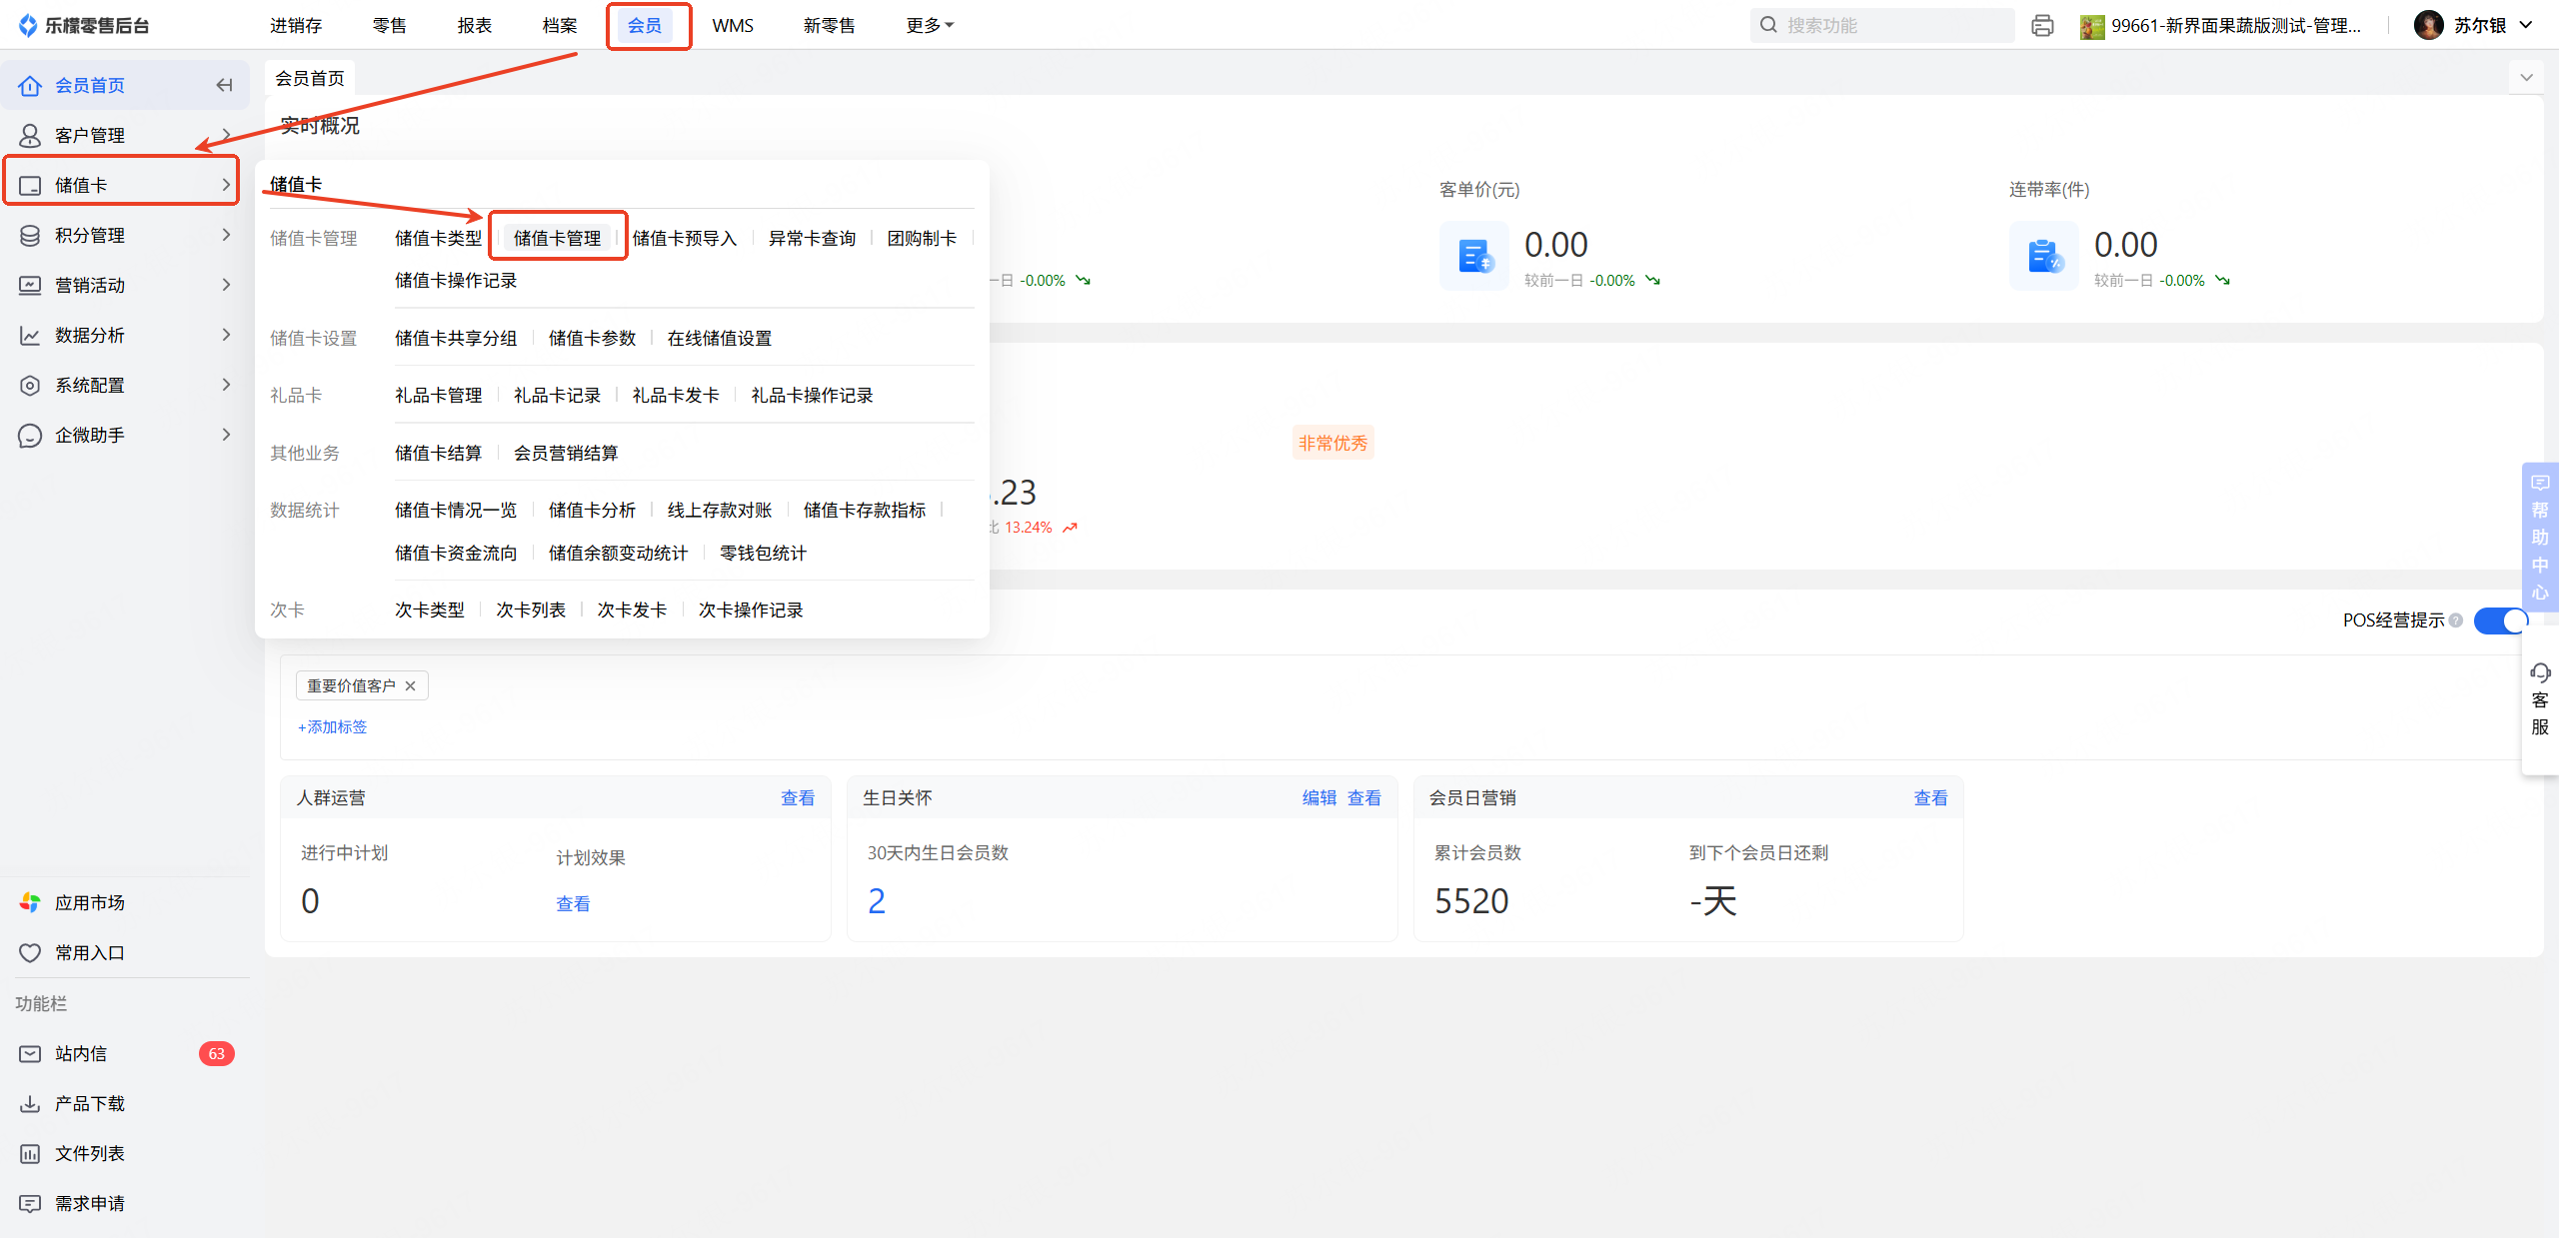Click the printer icon in top bar
Screen dimensions: 2559x1238
click(2042, 26)
